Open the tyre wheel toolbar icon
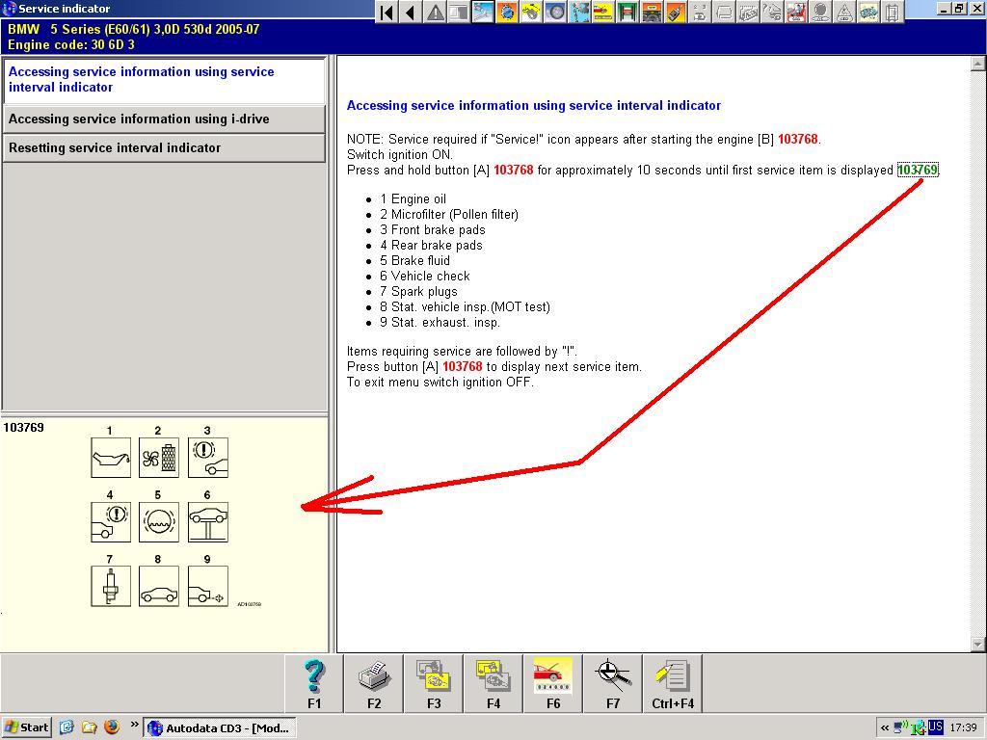The width and height of the screenshot is (987, 740). 555,12
